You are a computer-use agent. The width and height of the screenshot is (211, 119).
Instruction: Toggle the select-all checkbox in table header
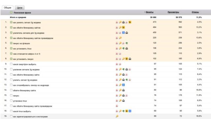coord(11,13)
